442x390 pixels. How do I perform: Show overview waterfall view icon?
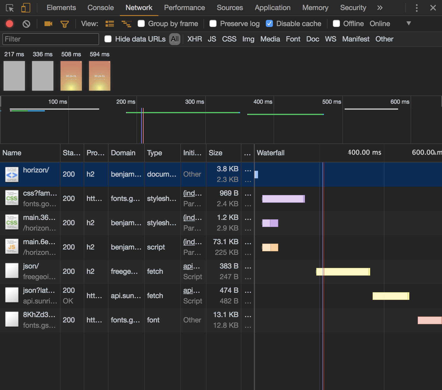pyautogui.click(x=126, y=24)
